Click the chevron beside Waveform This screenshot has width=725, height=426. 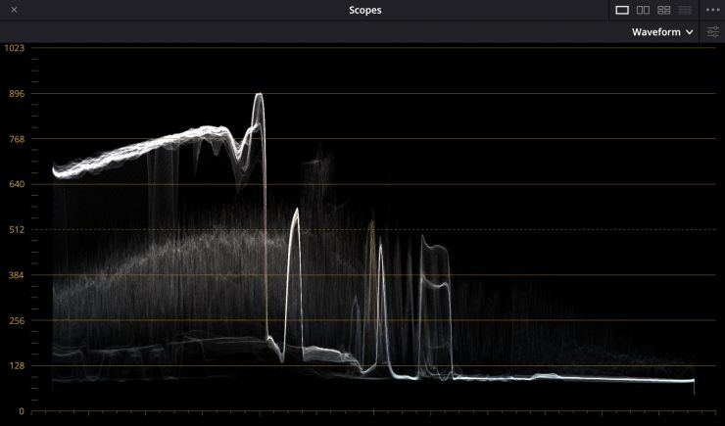690,32
